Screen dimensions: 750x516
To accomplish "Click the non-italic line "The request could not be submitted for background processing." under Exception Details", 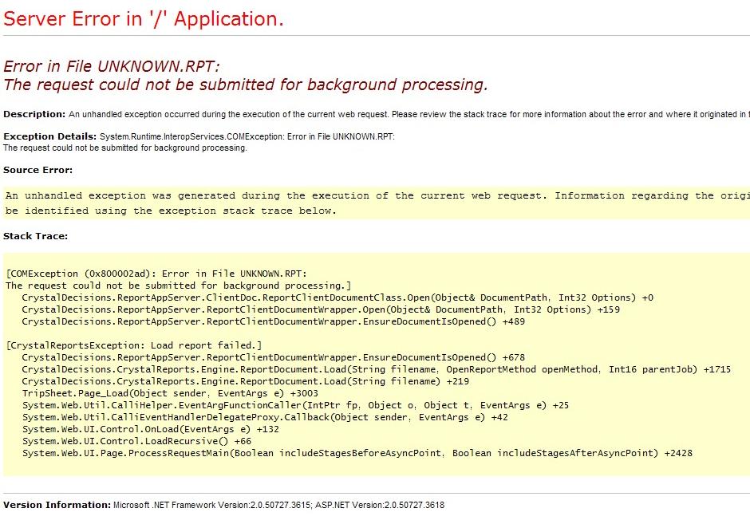I will (124, 148).
